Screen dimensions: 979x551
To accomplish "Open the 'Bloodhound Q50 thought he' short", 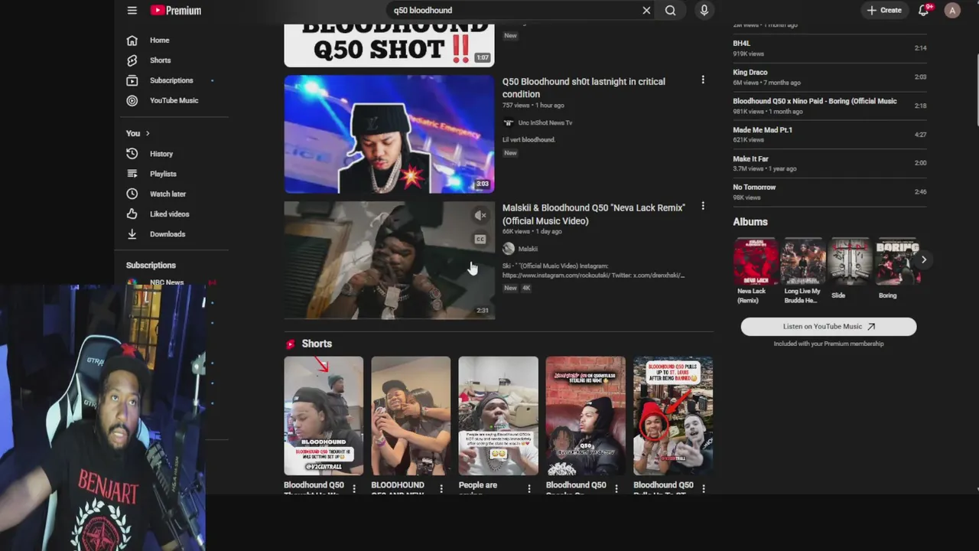I will pos(324,416).
